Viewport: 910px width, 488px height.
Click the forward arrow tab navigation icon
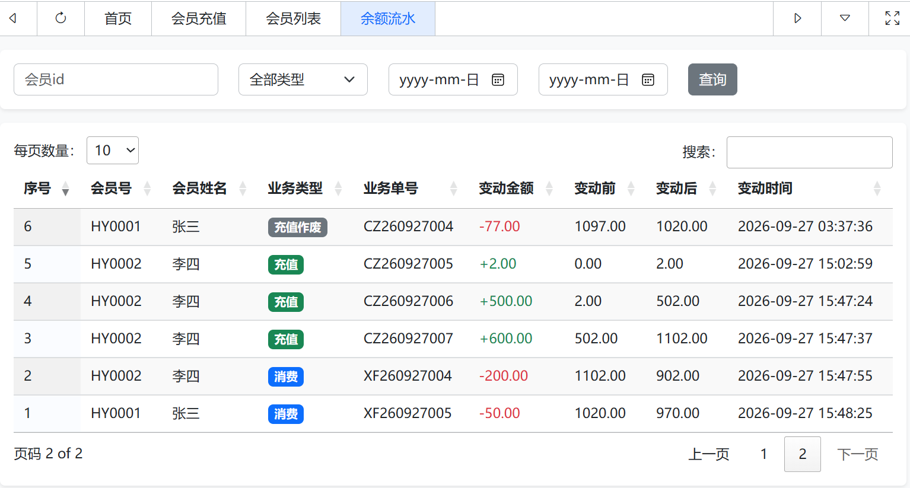click(x=797, y=18)
